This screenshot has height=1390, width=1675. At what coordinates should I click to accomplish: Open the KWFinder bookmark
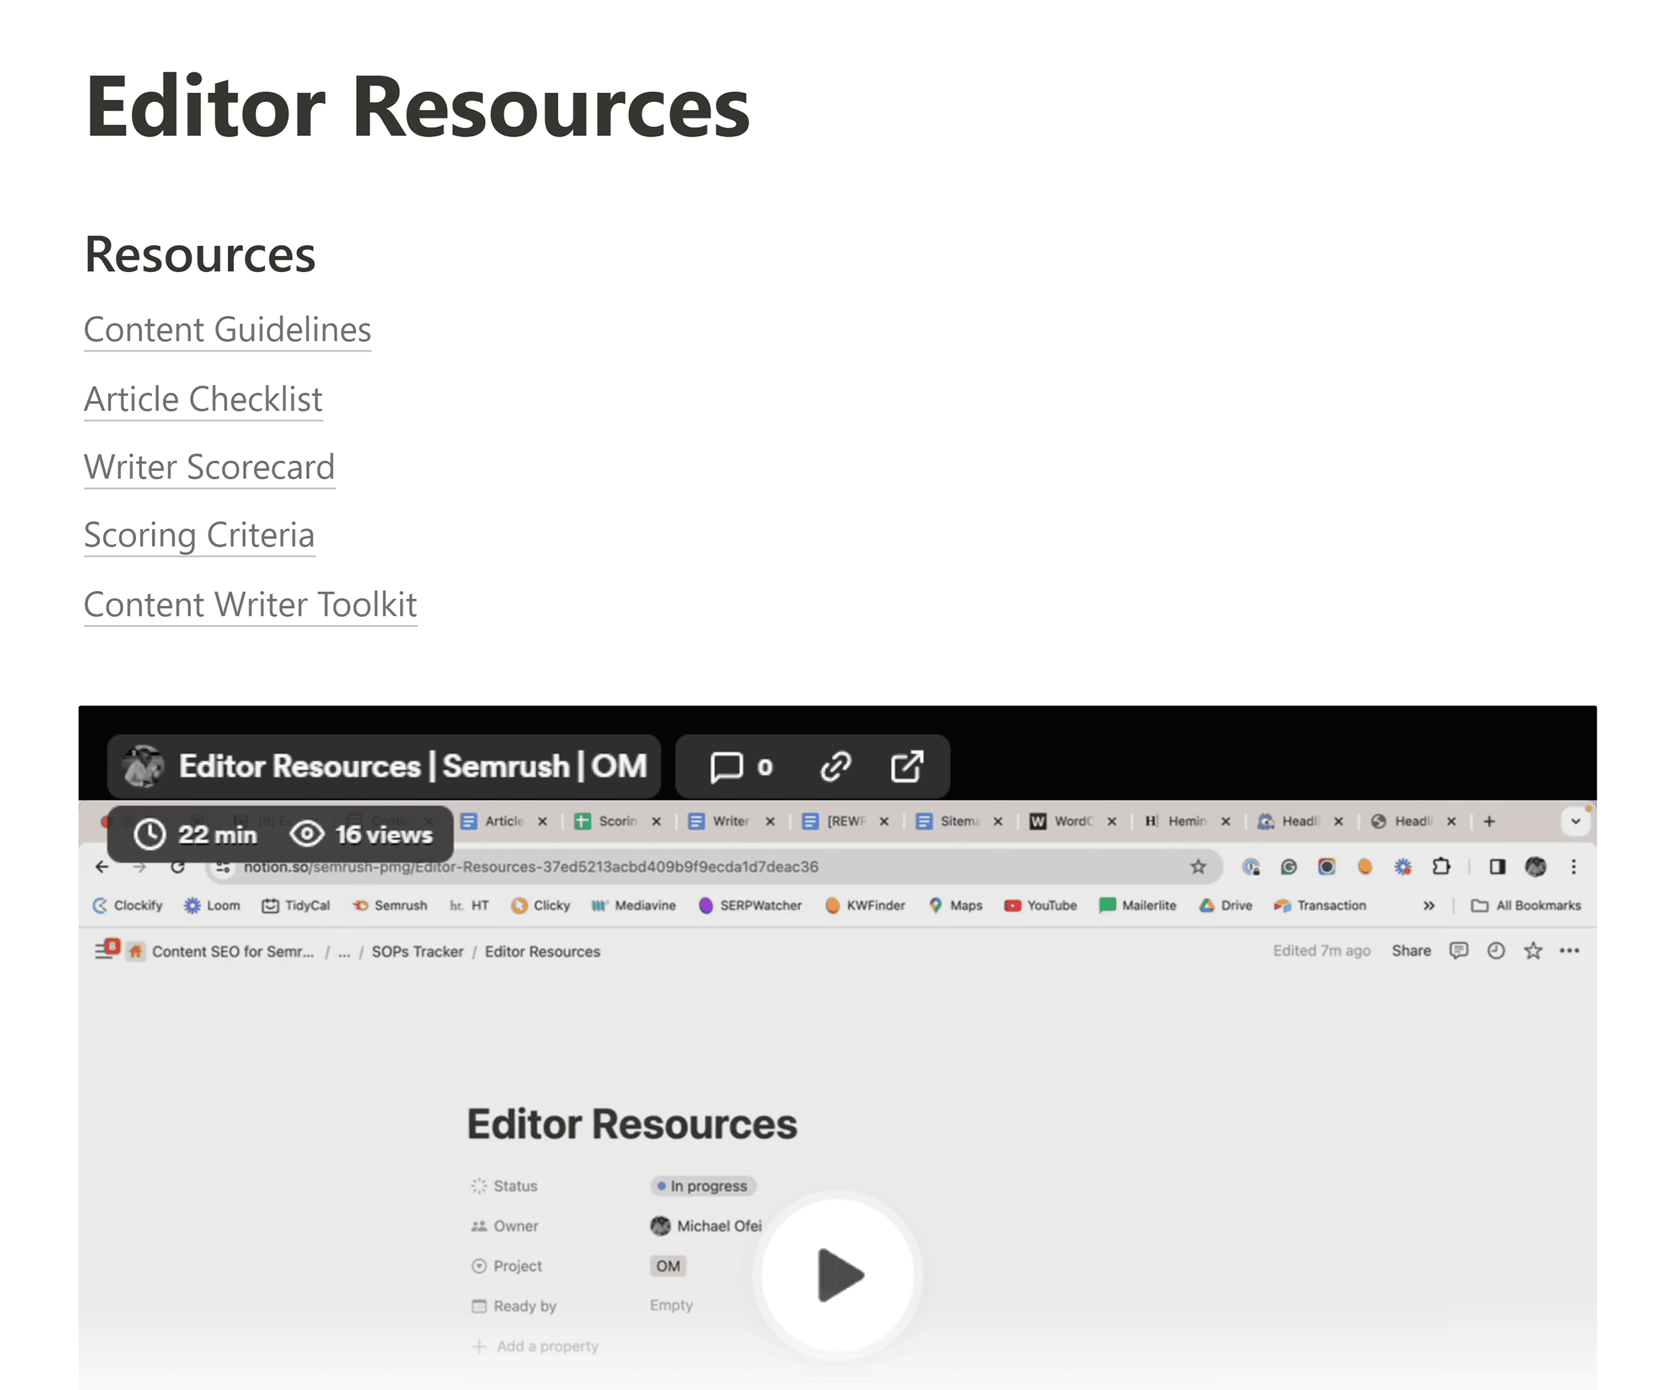[864, 905]
